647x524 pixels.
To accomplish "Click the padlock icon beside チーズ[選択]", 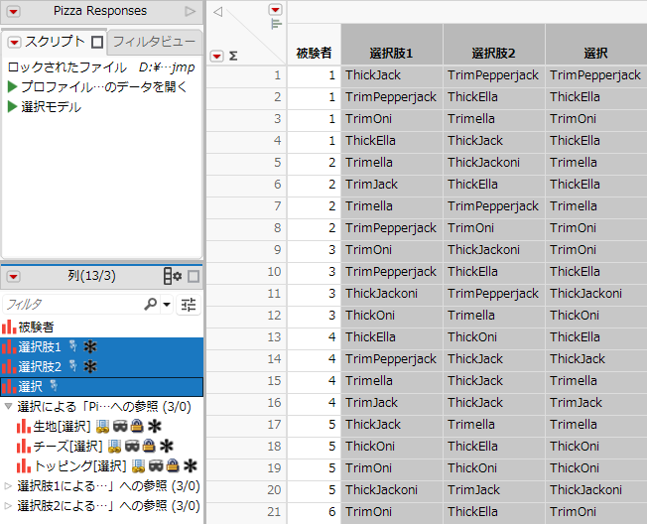I will click(x=149, y=446).
